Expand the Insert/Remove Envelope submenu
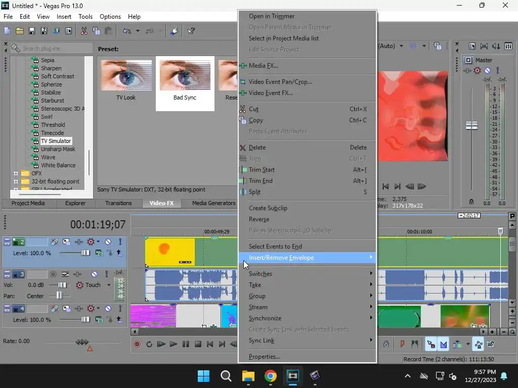 click(307, 258)
